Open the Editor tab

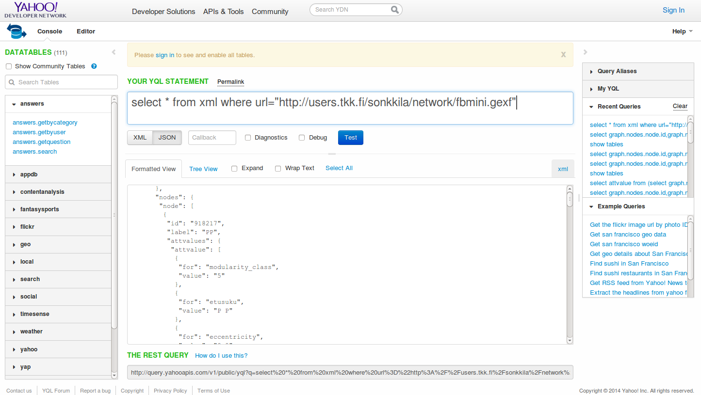pyautogui.click(x=86, y=32)
